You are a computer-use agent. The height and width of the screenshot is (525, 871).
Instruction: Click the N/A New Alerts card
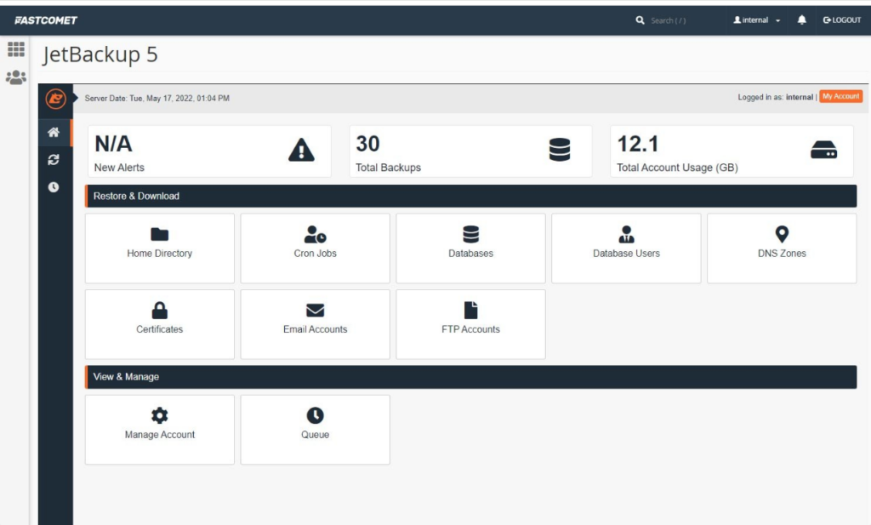coord(209,151)
